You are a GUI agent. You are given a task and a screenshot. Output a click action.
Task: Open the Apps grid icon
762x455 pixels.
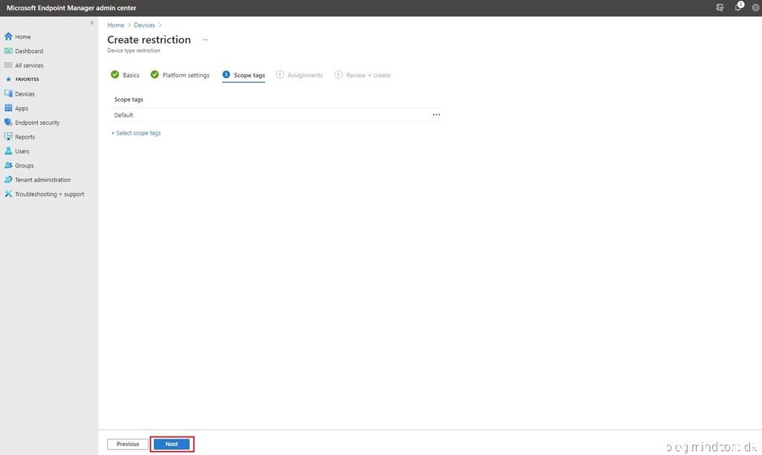9,109
